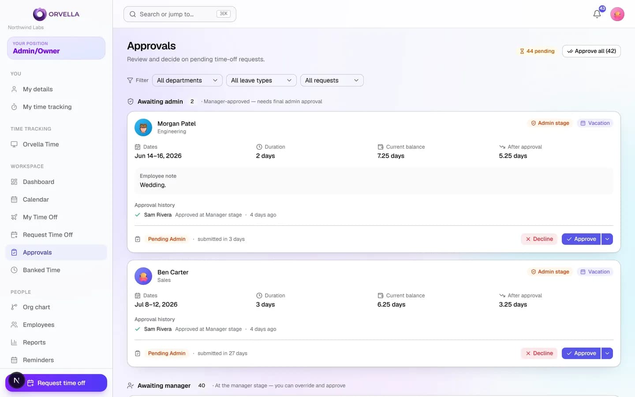
Task: Open the Employees page
Action: tap(56, 325)
